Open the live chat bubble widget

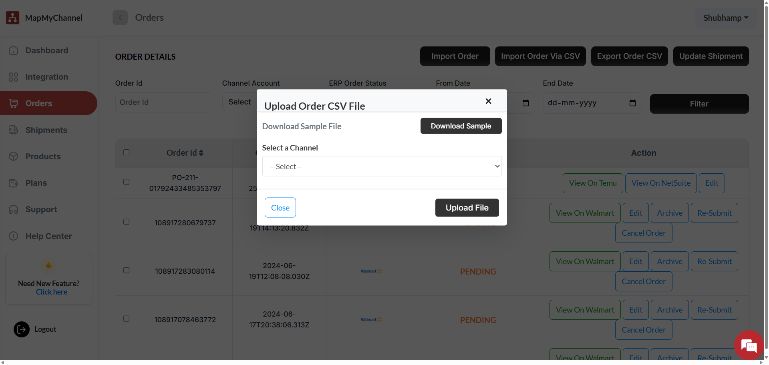point(748,345)
